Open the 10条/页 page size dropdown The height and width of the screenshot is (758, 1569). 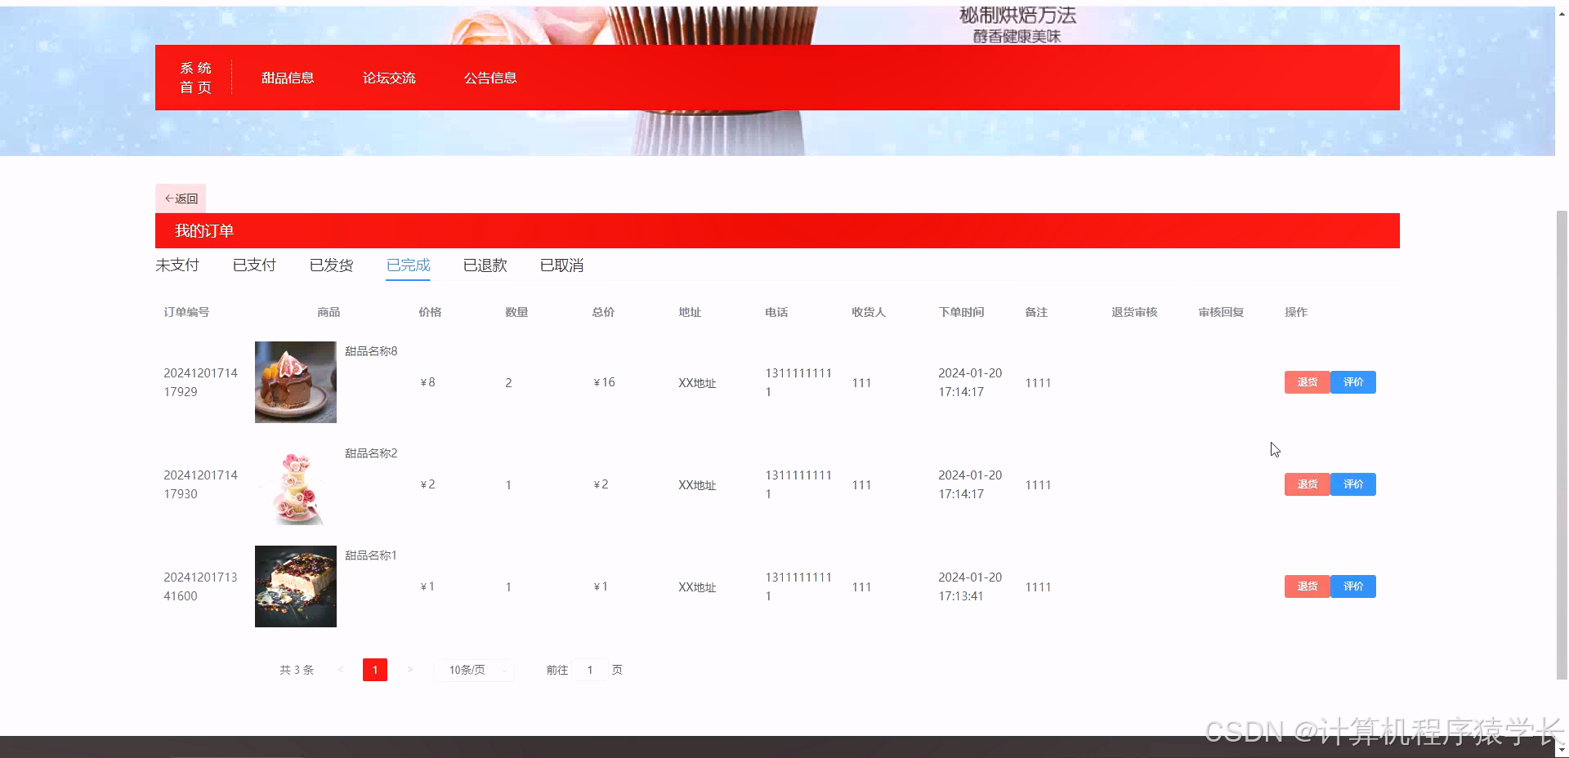point(473,670)
